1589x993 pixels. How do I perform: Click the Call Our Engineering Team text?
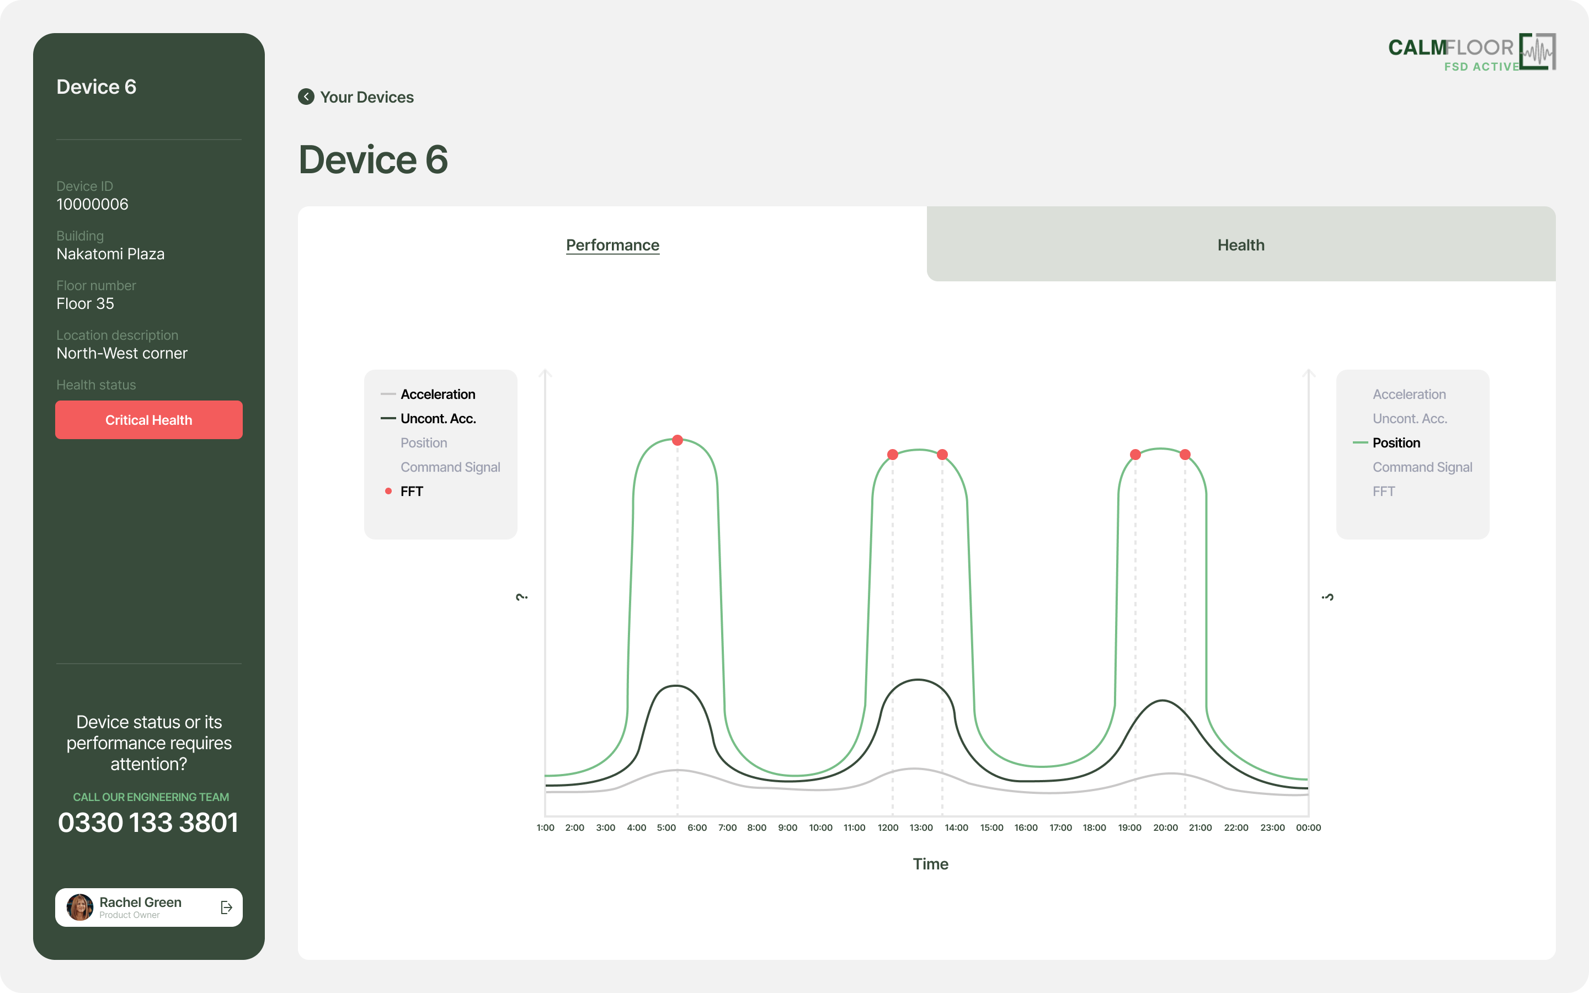click(151, 797)
